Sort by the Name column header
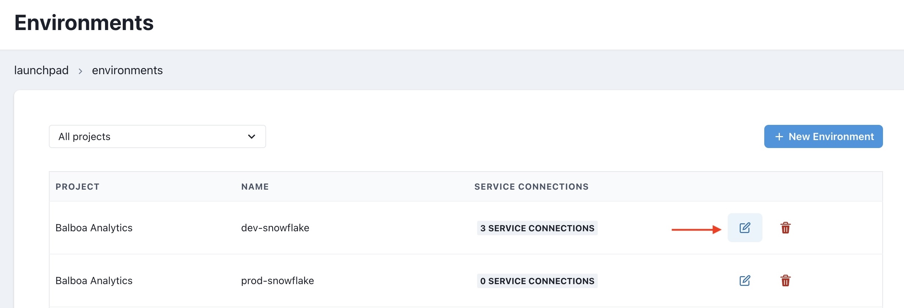The width and height of the screenshot is (904, 308). [x=255, y=187]
